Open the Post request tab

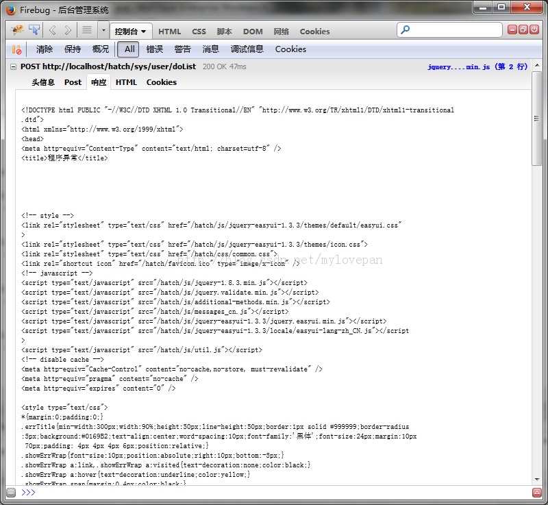tap(73, 82)
